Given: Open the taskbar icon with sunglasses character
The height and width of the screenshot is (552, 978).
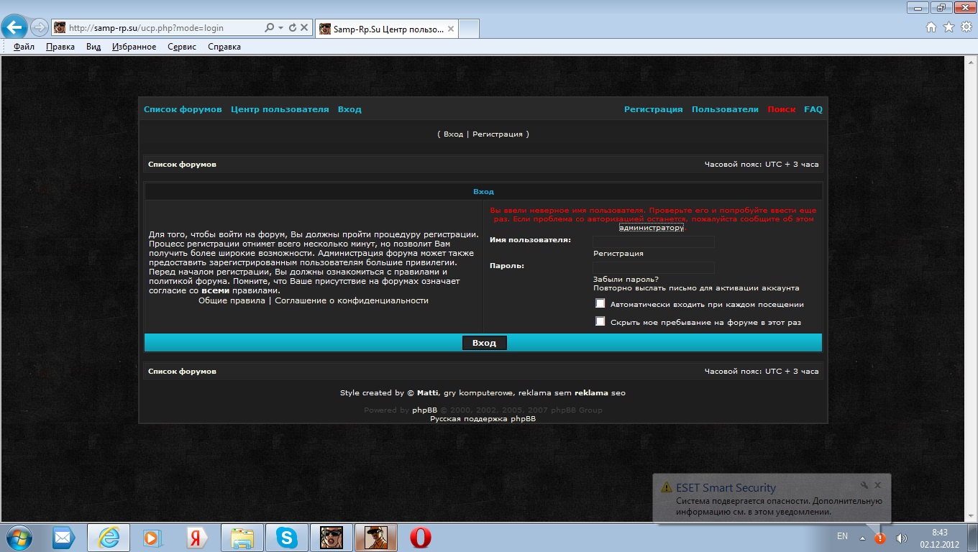Looking at the screenshot, I should [x=332, y=538].
